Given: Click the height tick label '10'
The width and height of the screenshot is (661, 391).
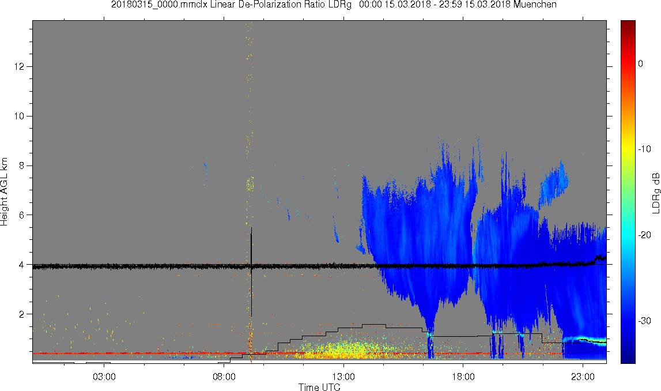Looking at the screenshot, I should click(20, 116).
